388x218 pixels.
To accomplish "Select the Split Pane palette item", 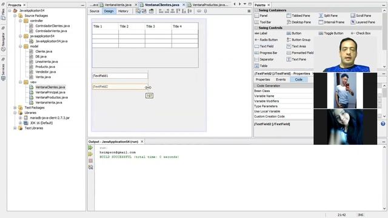I will (x=328, y=16).
